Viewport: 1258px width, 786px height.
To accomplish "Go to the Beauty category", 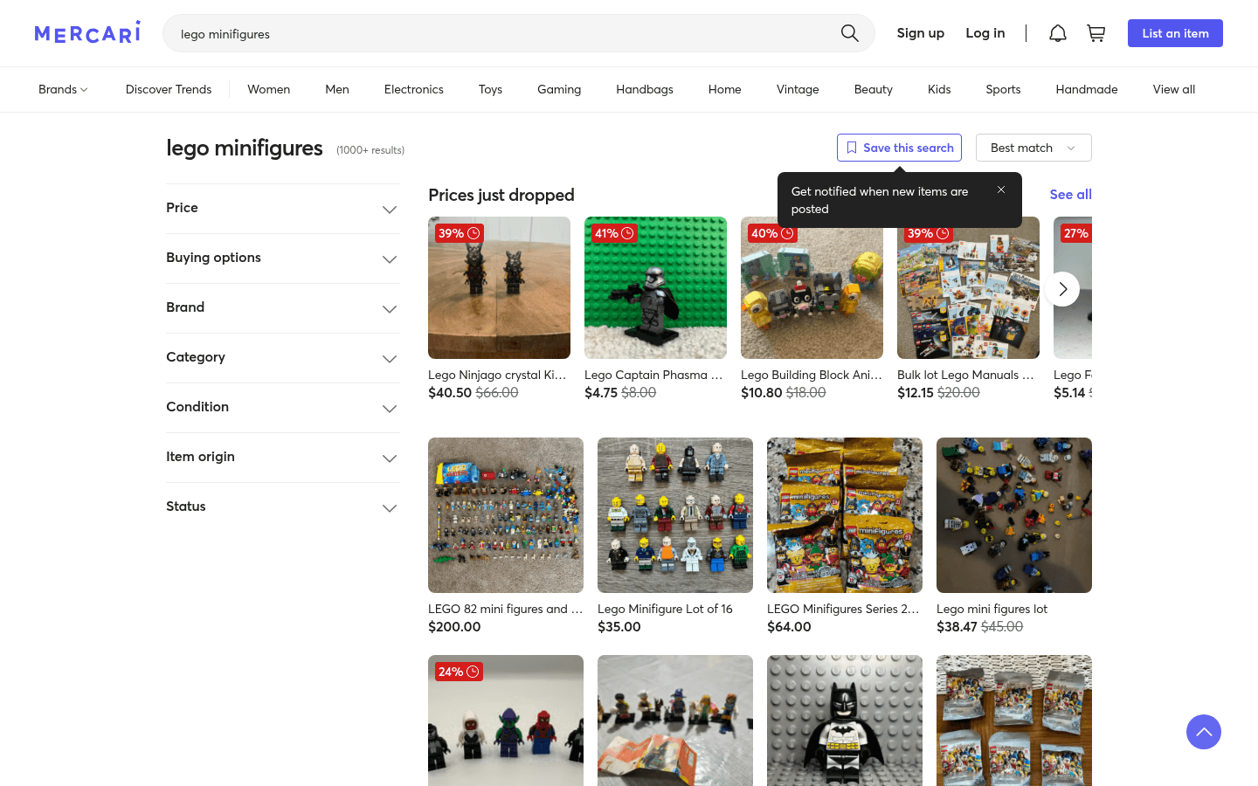I will pos(874,89).
